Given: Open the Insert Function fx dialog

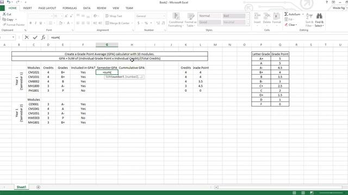Looking at the screenshot, I should [43, 37].
